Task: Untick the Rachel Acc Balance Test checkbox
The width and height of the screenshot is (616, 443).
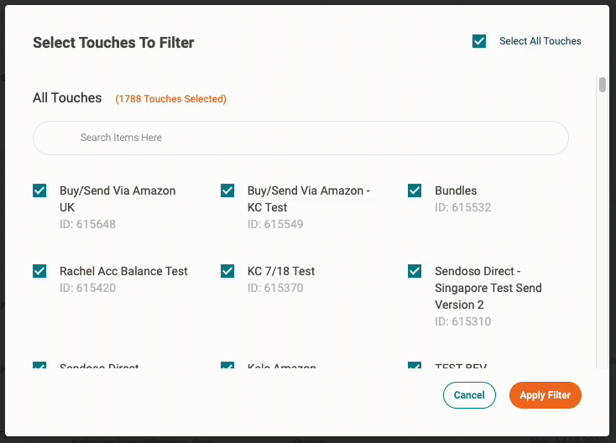Action: tap(39, 271)
